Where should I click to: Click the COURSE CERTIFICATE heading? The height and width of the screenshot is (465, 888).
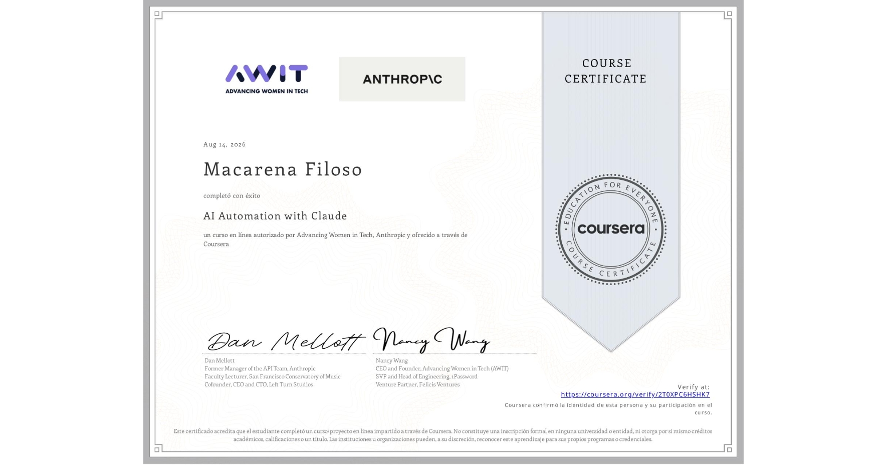[x=606, y=71]
